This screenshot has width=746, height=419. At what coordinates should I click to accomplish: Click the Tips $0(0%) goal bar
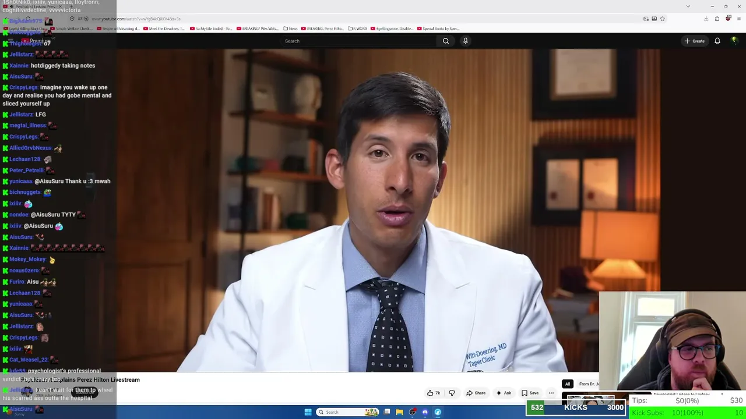pos(688,401)
